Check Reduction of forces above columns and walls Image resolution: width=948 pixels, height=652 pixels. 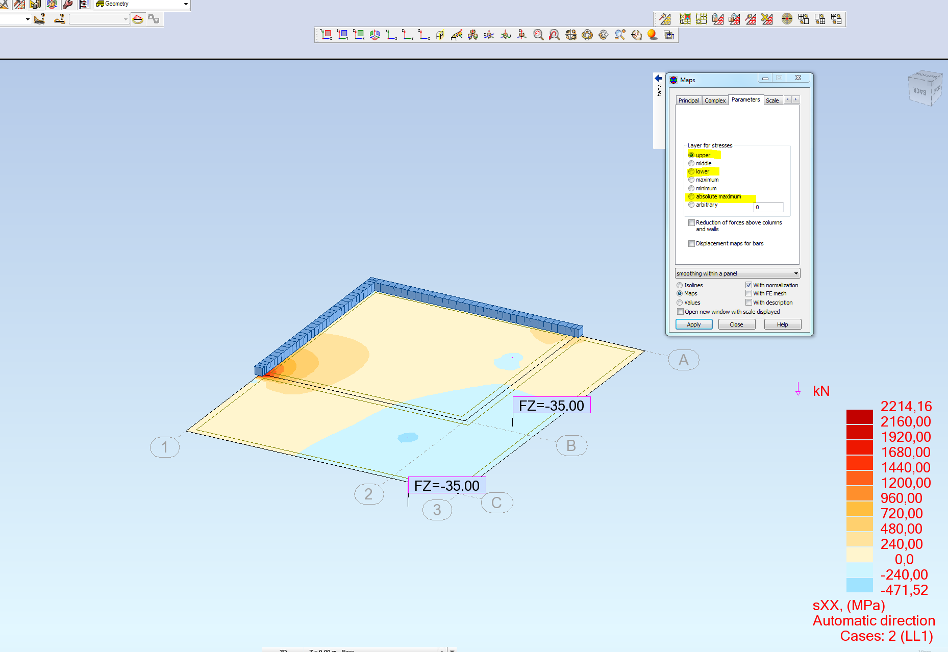pyautogui.click(x=692, y=223)
